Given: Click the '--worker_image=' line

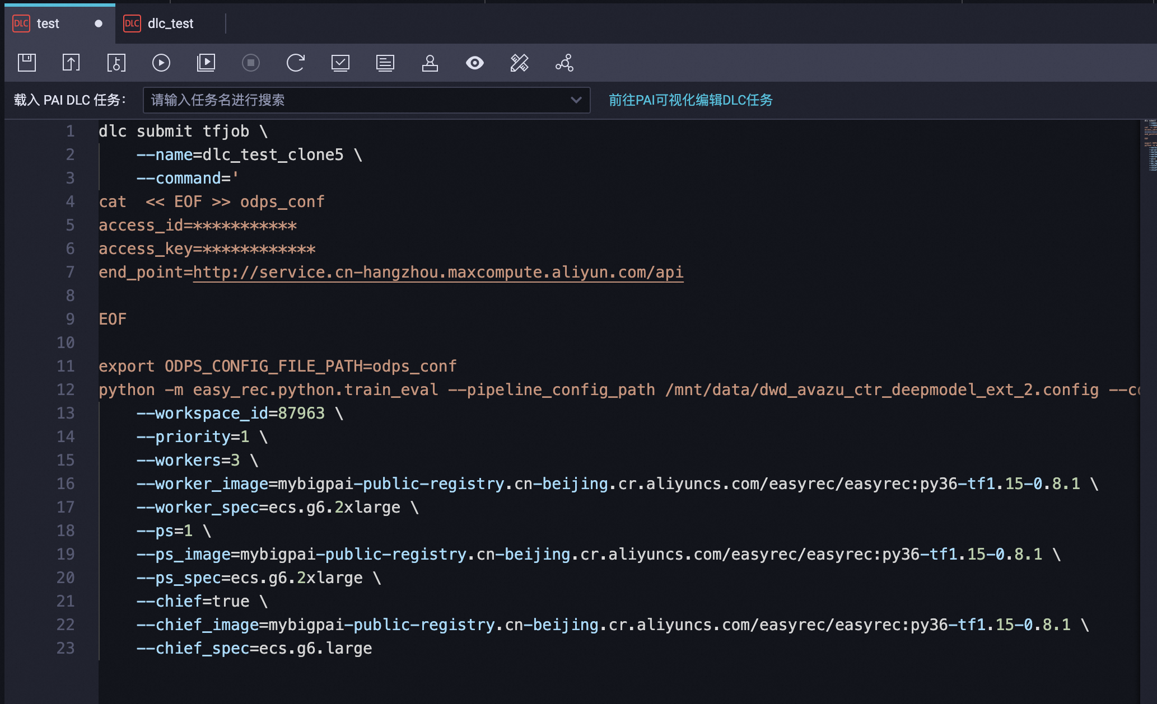Looking at the screenshot, I should (x=617, y=484).
